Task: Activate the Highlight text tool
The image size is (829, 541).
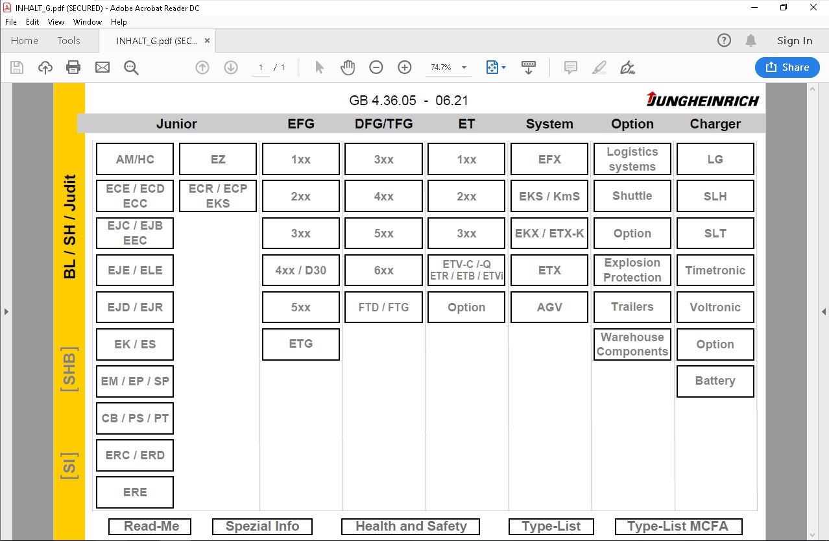Action: click(x=599, y=67)
